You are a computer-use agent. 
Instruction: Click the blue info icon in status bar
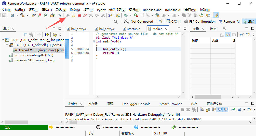tap(136, 127)
